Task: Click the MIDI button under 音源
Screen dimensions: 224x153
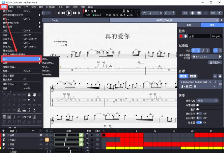Action: pyautogui.click(x=193, y=76)
